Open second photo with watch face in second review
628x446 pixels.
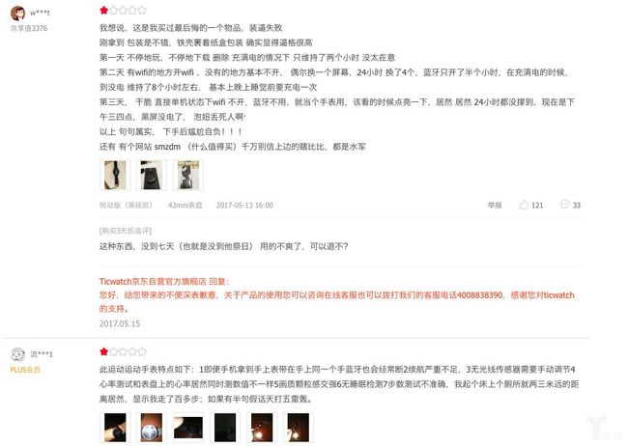[152, 428]
